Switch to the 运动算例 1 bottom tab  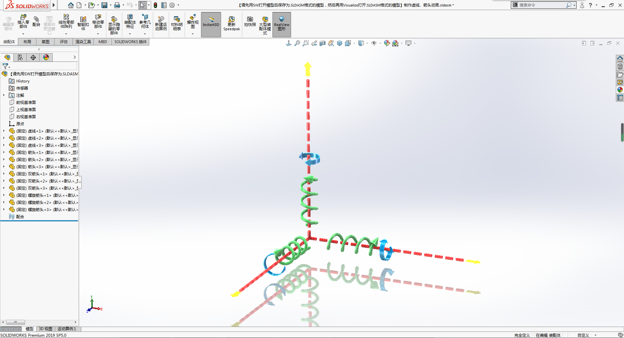tap(67, 329)
